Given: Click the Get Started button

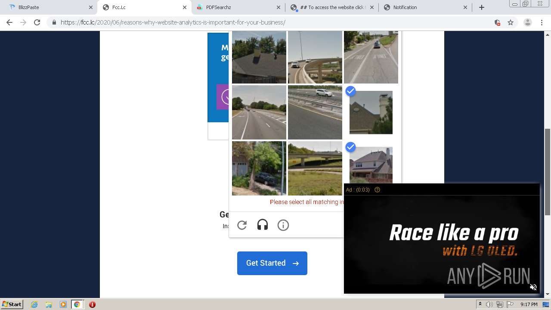Looking at the screenshot, I should click(x=272, y=263).
